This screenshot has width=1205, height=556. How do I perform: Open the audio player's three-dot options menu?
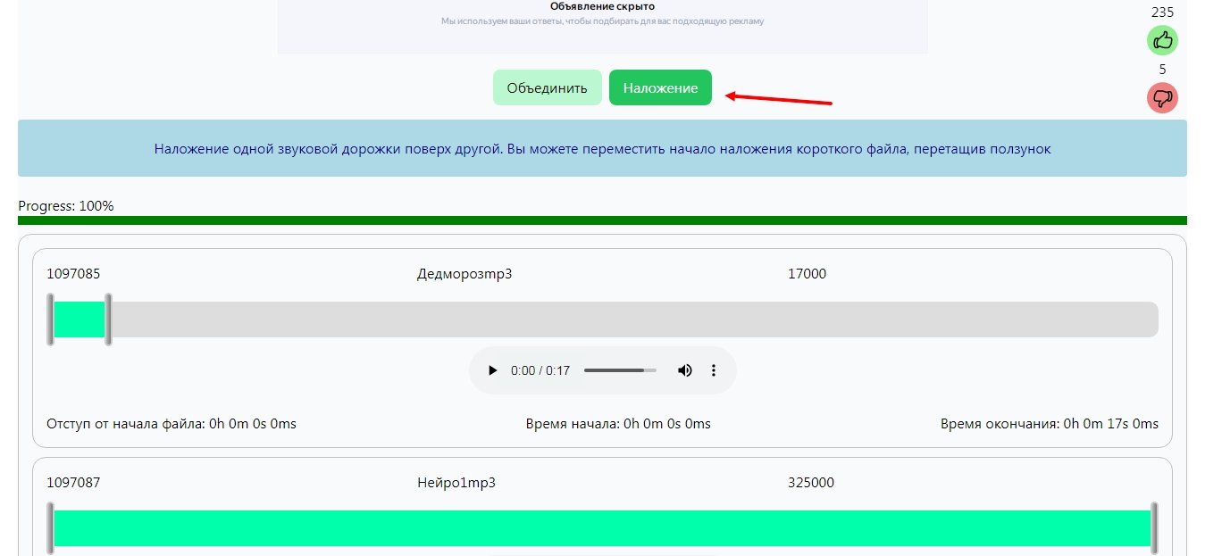coord(713,369)
